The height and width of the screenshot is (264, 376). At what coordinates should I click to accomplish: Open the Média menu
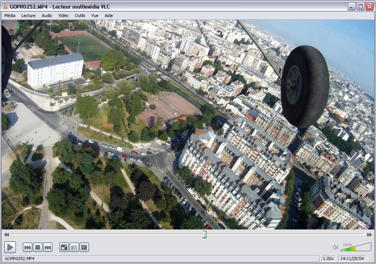pyautogui.click(x=10, y=16)
